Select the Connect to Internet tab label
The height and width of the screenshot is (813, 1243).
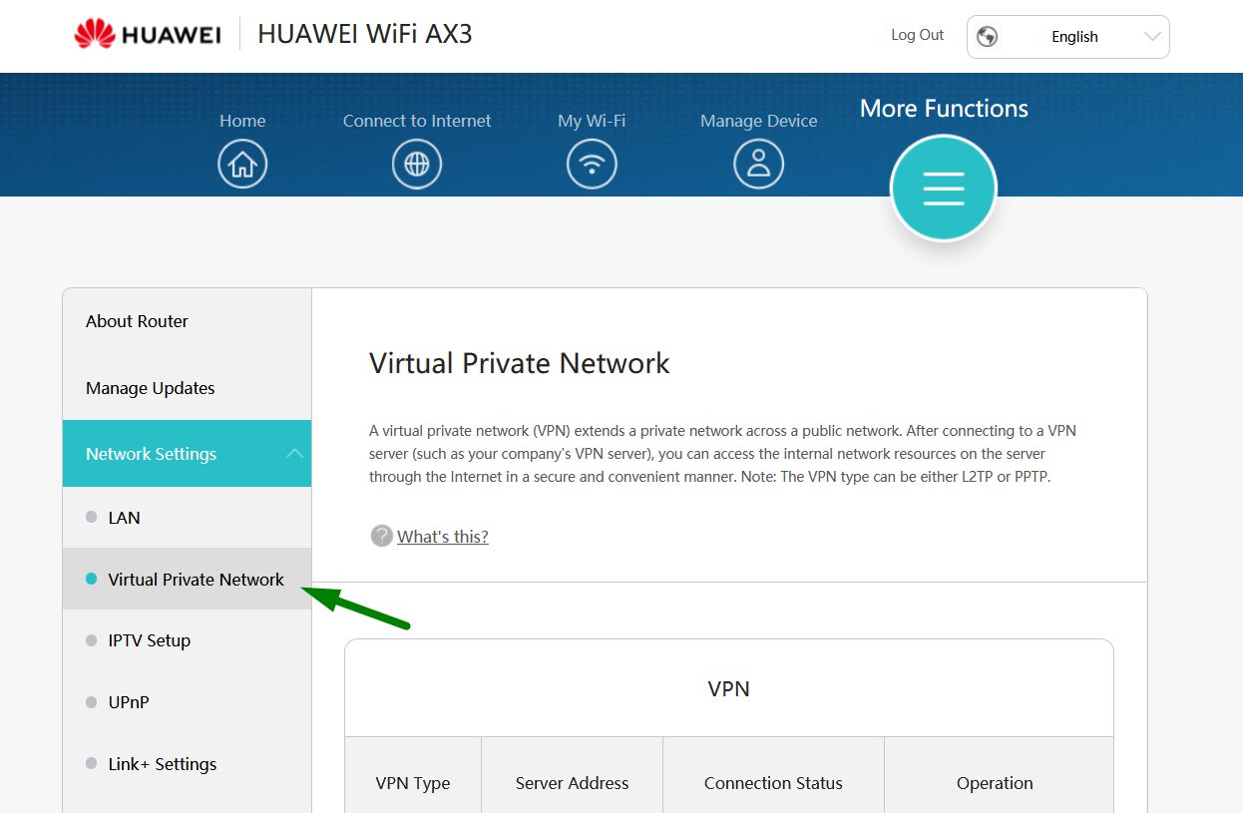tap(417, 121)
